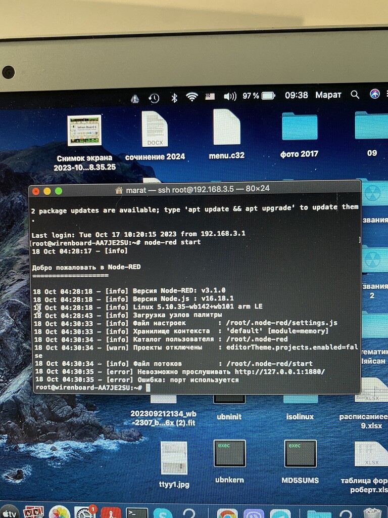This screenshot has width=388, height=518.
Task: Open the Марат user menu
Action: point(328,95)
